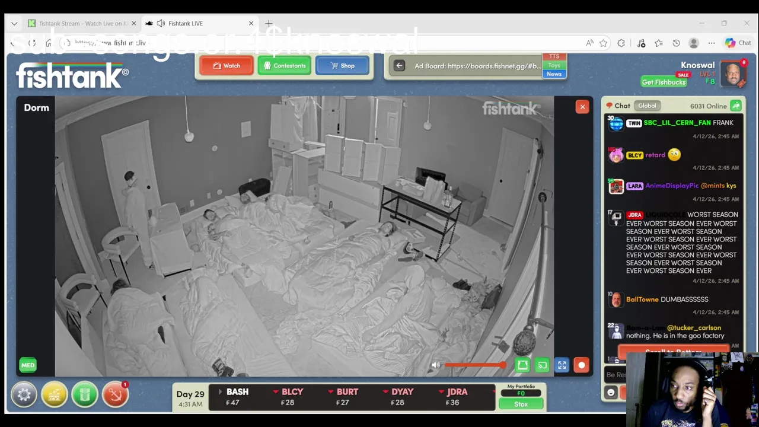Click the browser address bar

point(320,43)
